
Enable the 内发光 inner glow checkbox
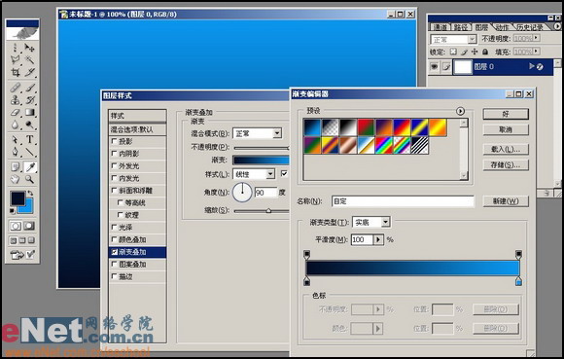[x=114, y=178]
